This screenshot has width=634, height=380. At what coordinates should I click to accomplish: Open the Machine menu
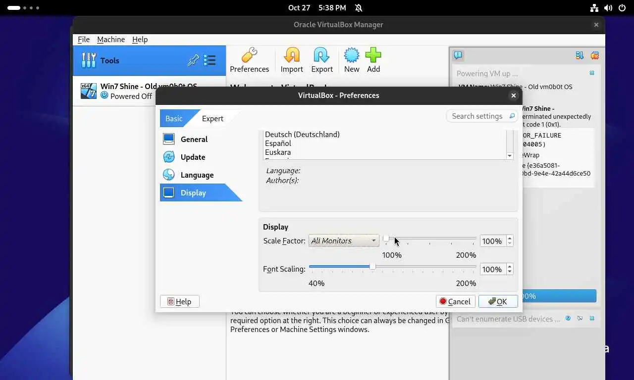(111, 39)
